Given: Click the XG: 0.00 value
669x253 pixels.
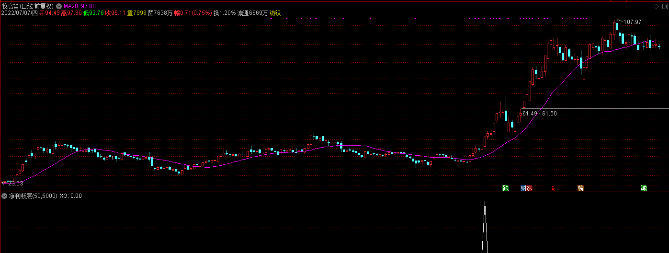Looking at the screenshot, I should [70, 196].
